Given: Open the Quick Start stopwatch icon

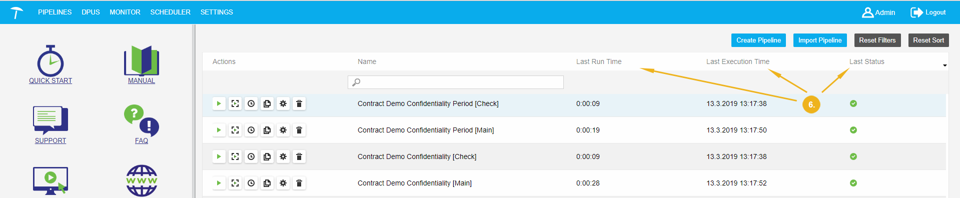Looking at the screenshot, I should coord(51,60).
